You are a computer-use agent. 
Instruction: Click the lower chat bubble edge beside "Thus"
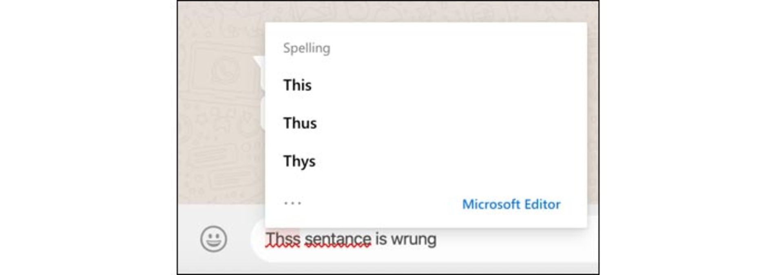pyautogui.click(x=262, y=114)
